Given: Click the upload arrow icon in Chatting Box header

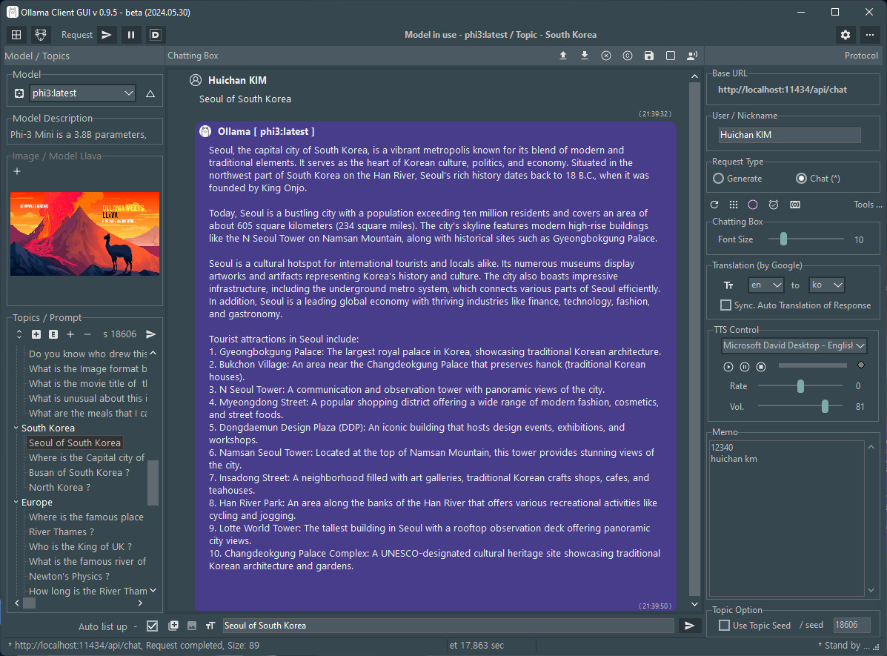Looking at the screenshot, I should pos(563,56).
